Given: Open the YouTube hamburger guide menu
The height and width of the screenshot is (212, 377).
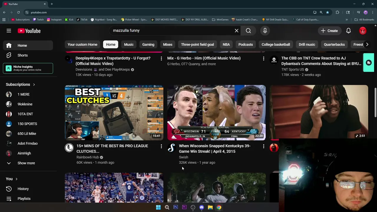Looking at the screenshot, I should click(9, 31).
